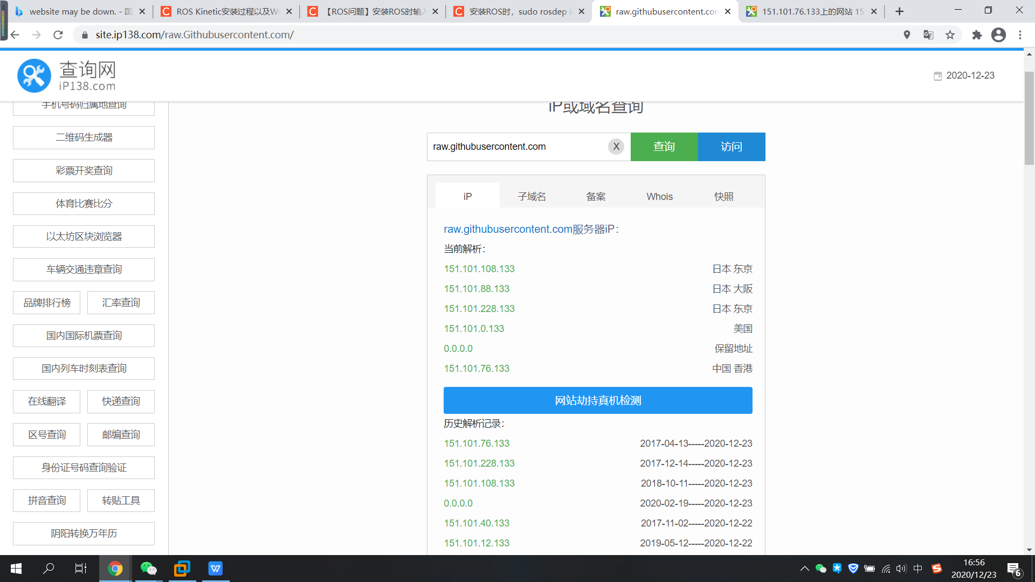
Task: Reload the current page
Action: point(58,35)
